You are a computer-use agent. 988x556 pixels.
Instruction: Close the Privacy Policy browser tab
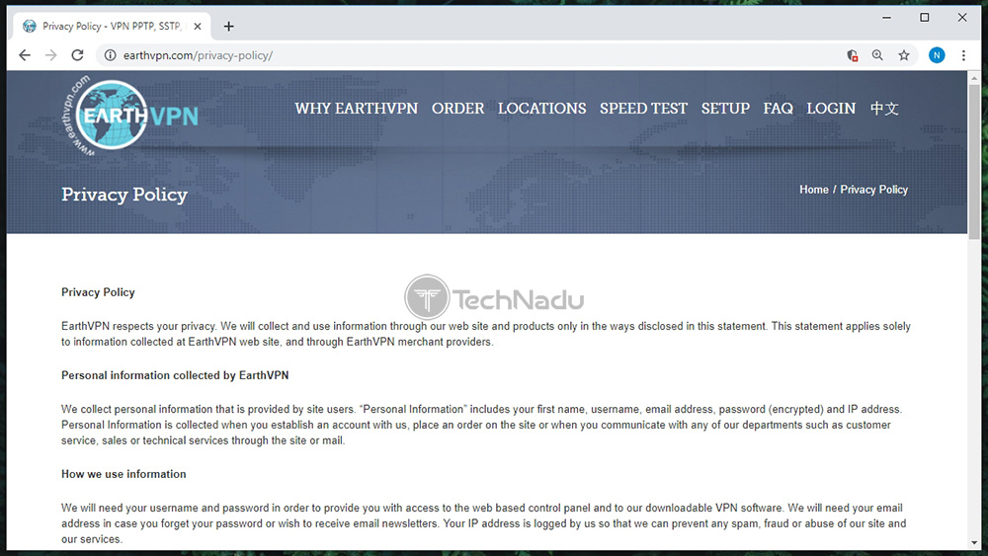[x=198, y=27]
